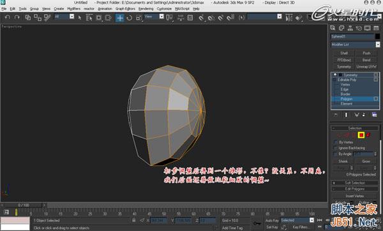This screenshot has height=231, width=383.
Task: Activate the Select and Rotate tool
Action: click(129, 18)
